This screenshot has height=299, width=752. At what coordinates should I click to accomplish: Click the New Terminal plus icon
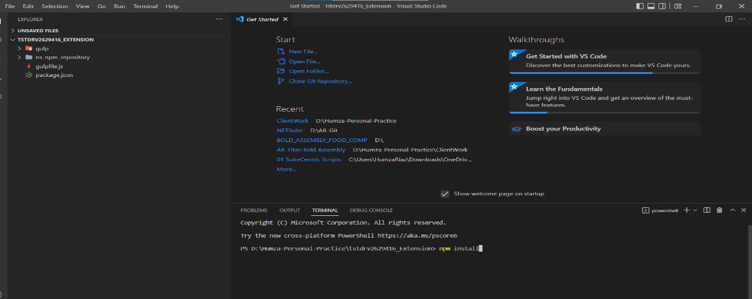click(687, 210)
